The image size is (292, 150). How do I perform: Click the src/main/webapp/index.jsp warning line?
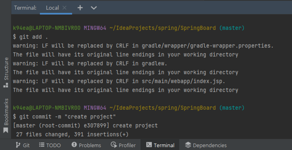(119, 81)
